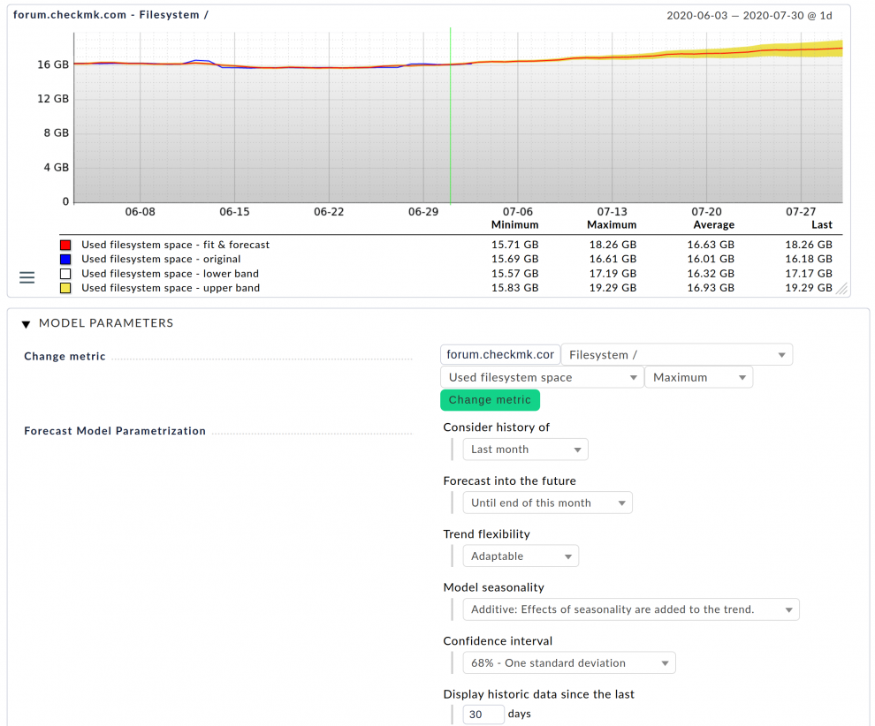The image size is (875, 726).
Task: Click the graph resize handle icon
Action: 842,288
